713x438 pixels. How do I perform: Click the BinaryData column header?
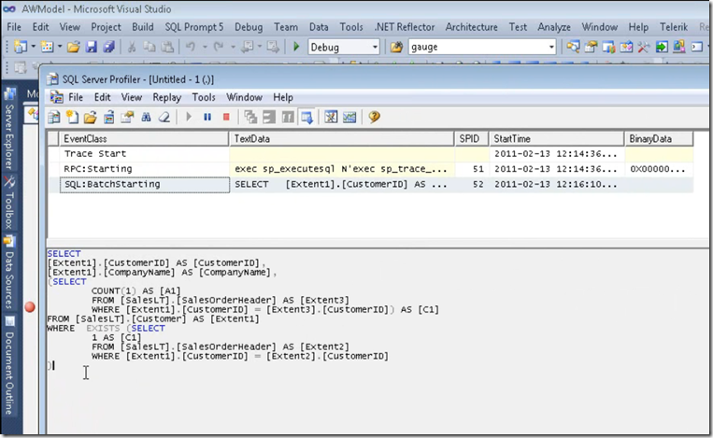(x=659, y=139)
